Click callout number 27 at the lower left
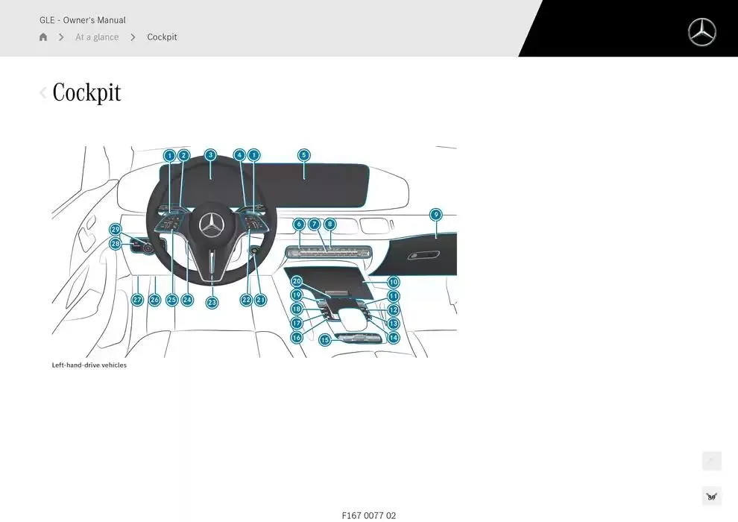Image resolution: width=738 pixels, height=522 pixels. tap(137, 300)
